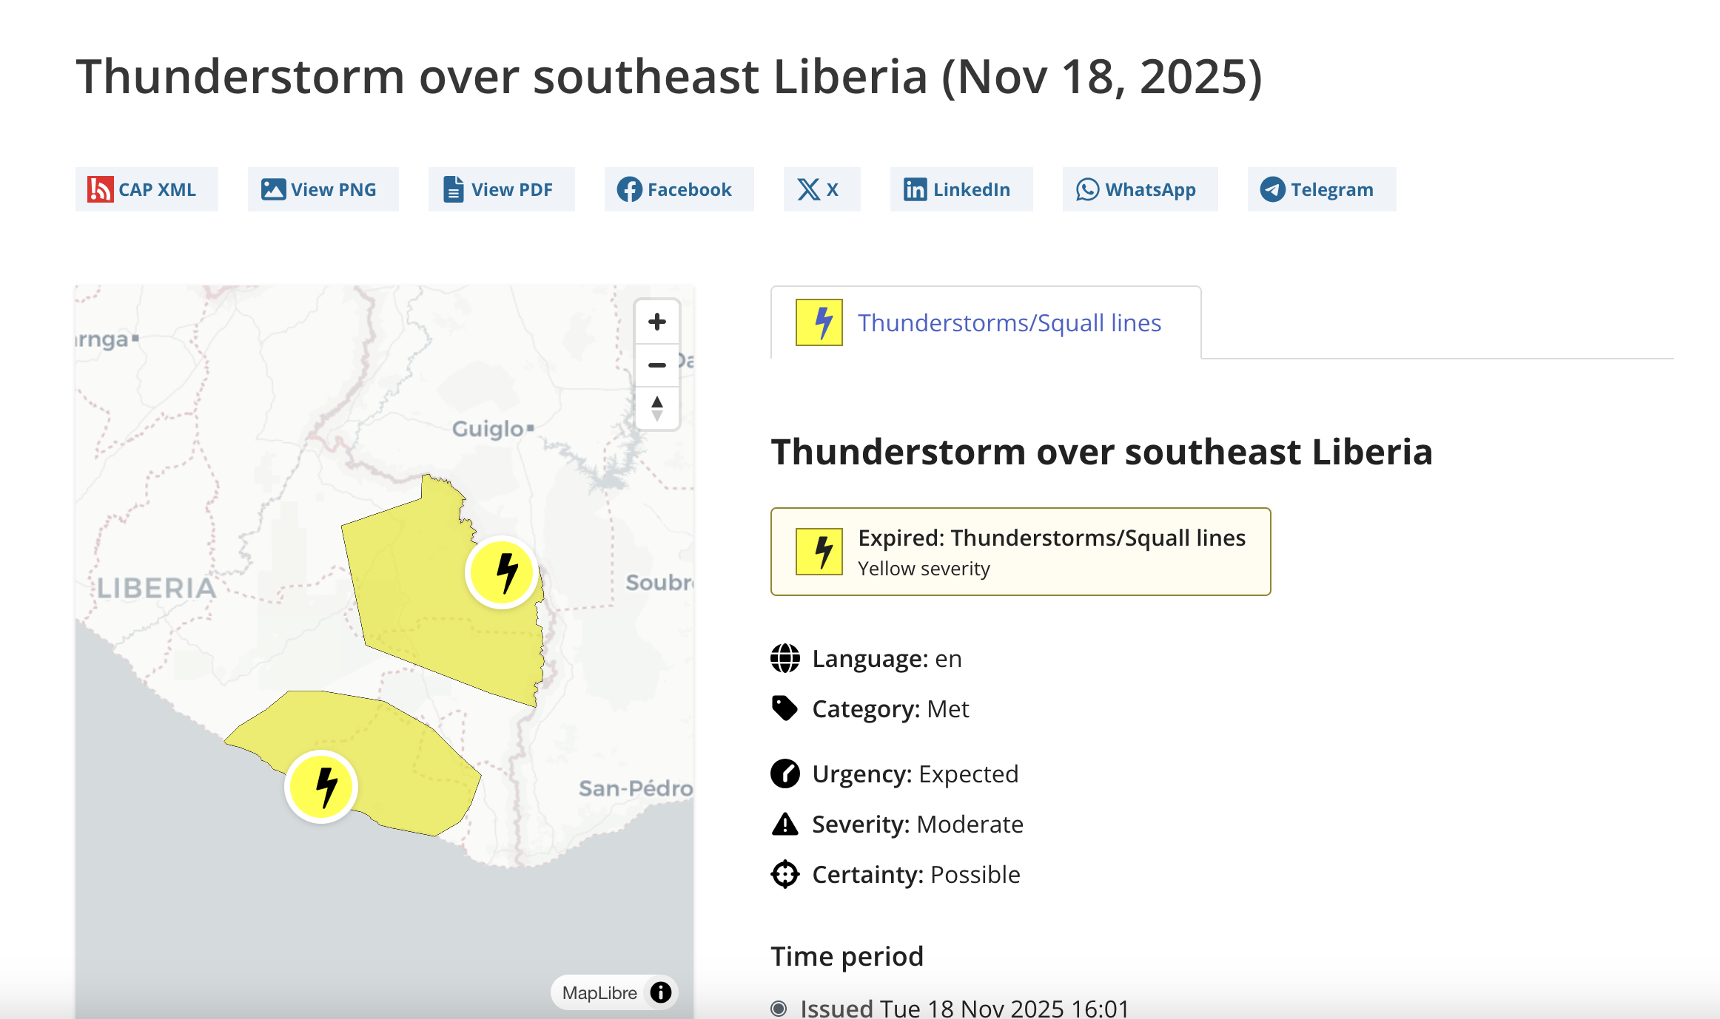Image resolution: width=1720 pixels, height=1019 pixels.
Task: Share the alert via WhatsApp
Action: point(1140,190)
